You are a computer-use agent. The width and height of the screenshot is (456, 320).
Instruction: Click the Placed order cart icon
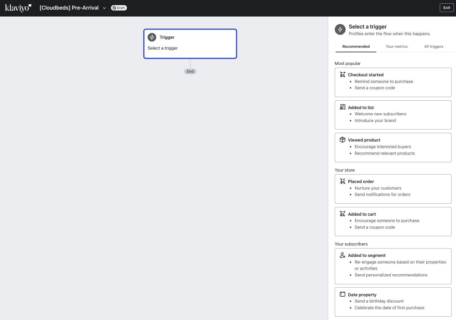coord(343,181)
